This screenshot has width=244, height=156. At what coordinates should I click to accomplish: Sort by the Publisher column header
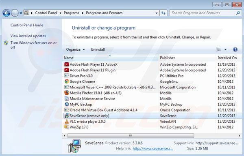187,58
